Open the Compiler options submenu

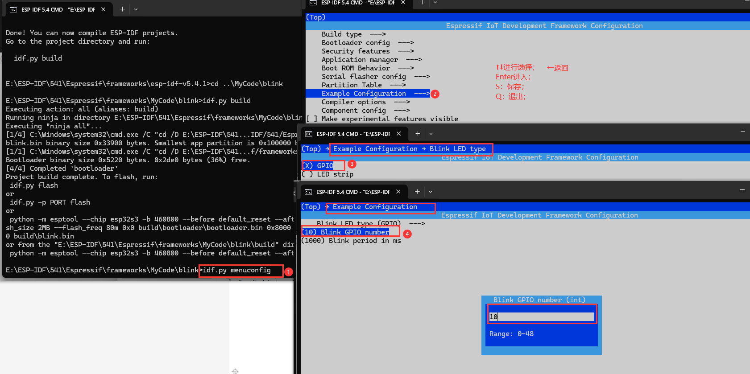click(x=366, y=102)
